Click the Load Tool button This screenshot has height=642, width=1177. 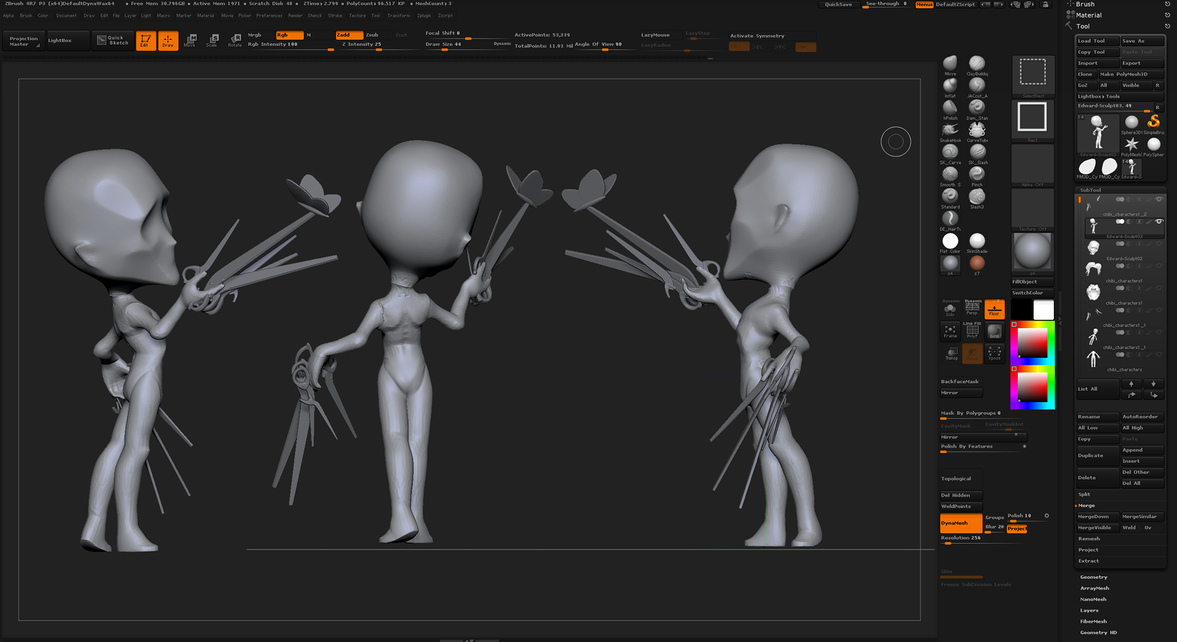click(1097, 41)
